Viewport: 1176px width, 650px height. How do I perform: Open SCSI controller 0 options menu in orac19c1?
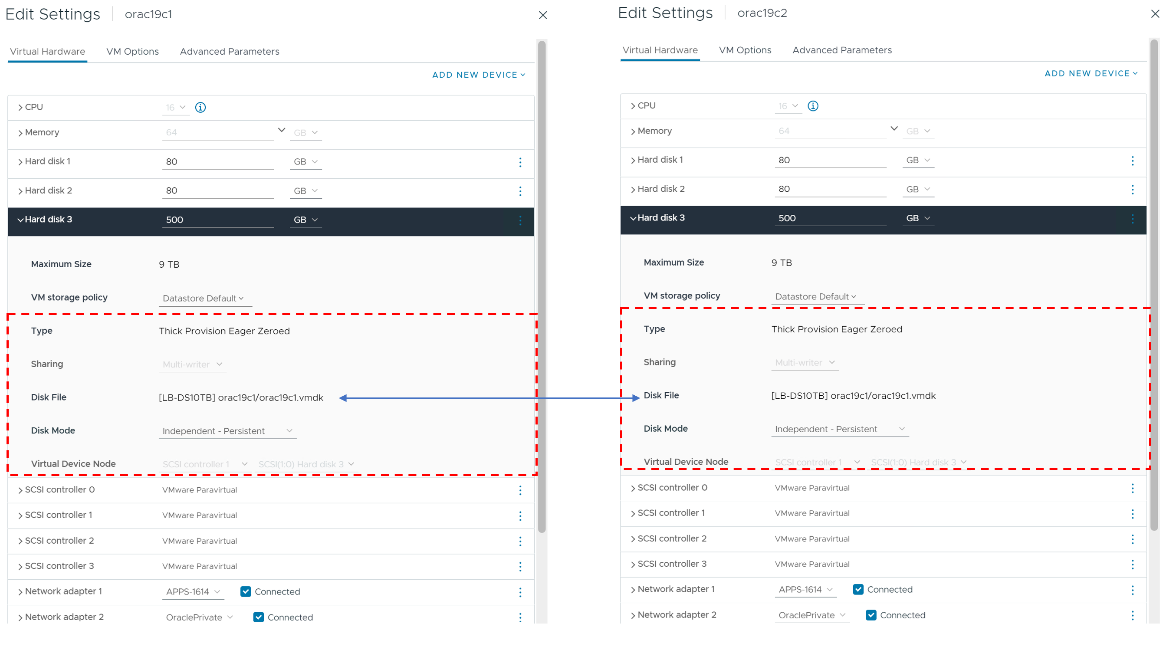tap(520, 490)
